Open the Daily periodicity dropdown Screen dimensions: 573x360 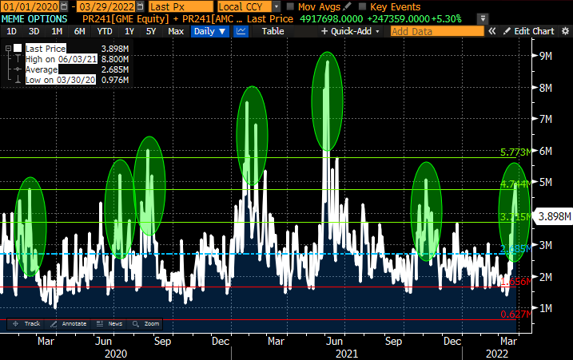click(210, 31)
